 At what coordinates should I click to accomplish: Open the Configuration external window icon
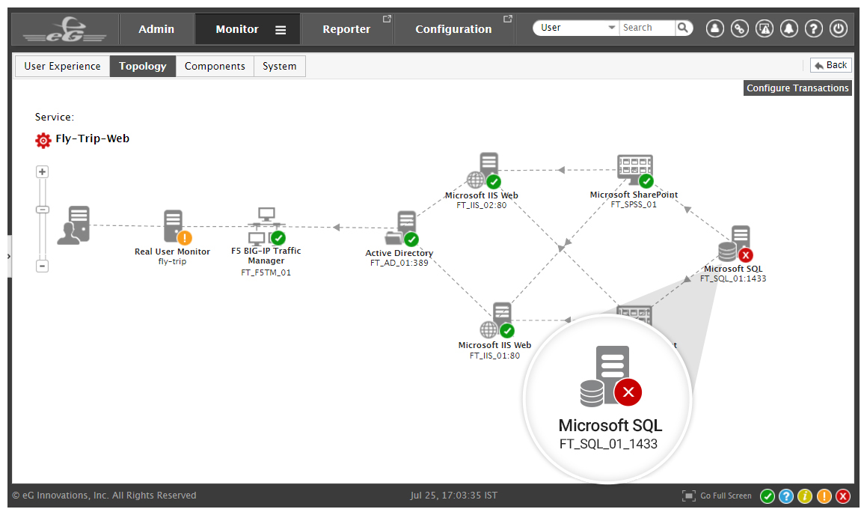click(508, 19)
